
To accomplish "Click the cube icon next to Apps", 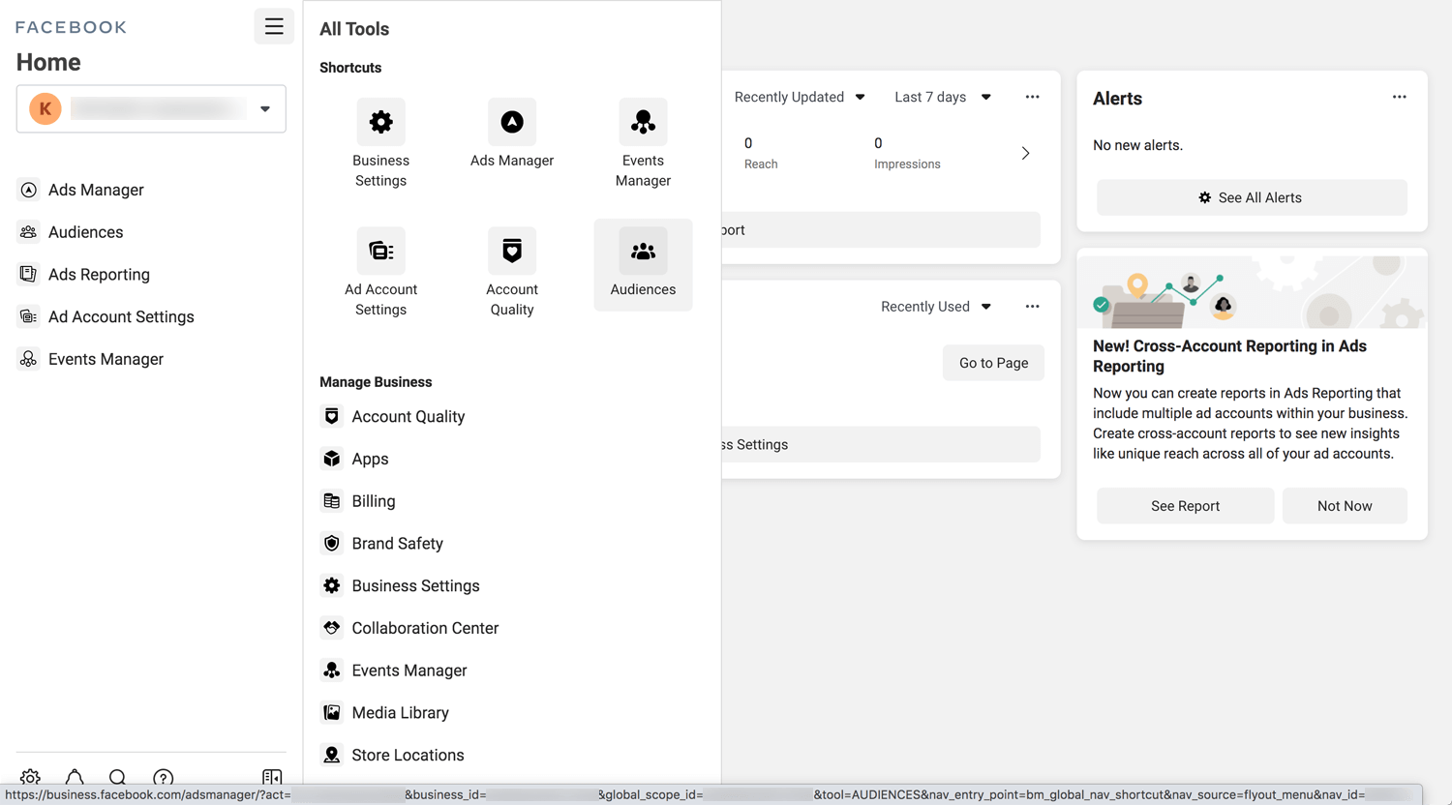I will pos(332,459).
